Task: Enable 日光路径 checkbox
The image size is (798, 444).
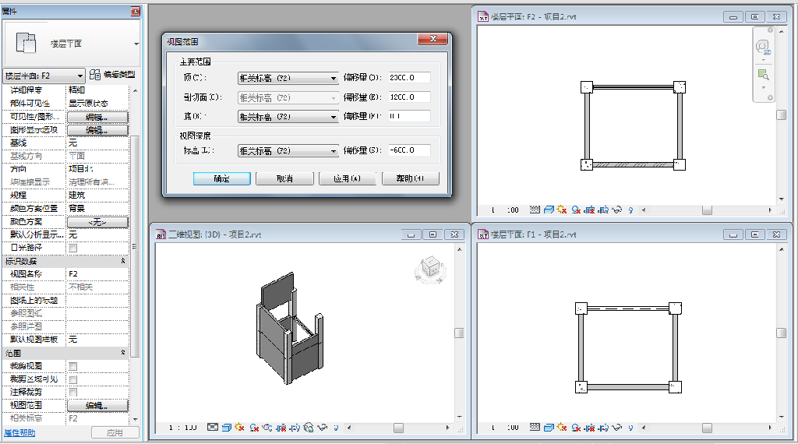Action: pyautogui.click(x=72, y=248)
